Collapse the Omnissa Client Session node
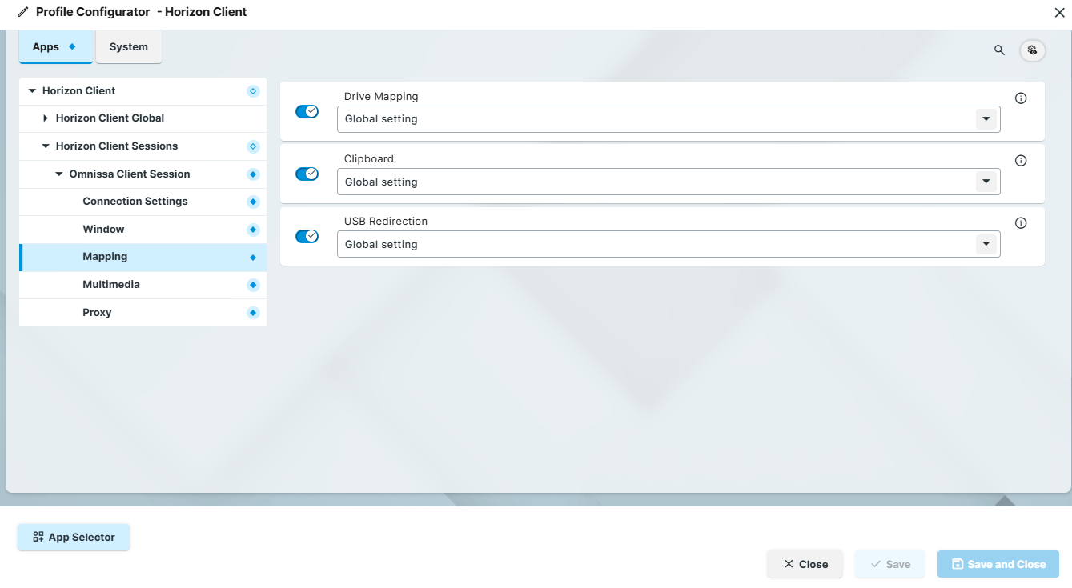 pos(59,174)
